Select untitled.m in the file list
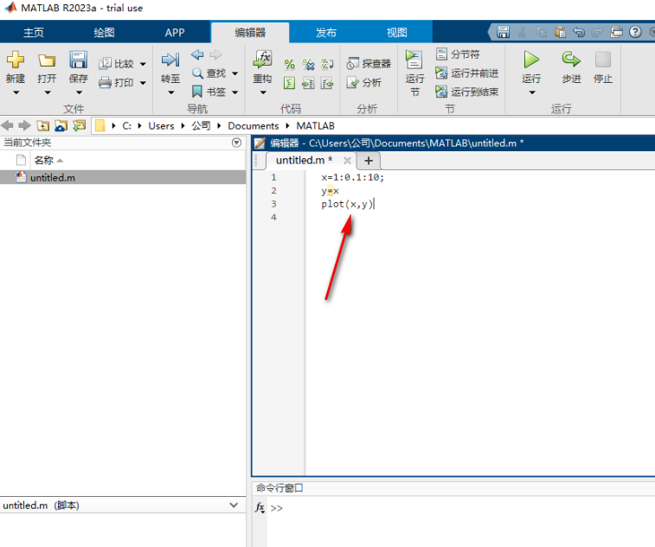This screenshot has height=547, width=655. [123, 177]
